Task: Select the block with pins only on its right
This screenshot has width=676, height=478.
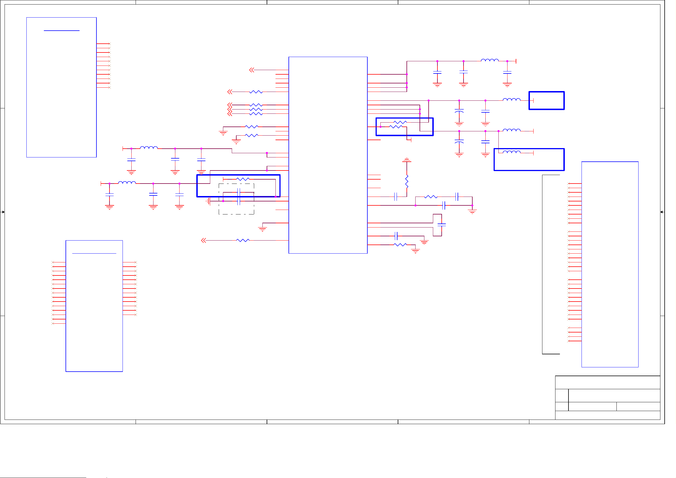Action: pos(61,87)
